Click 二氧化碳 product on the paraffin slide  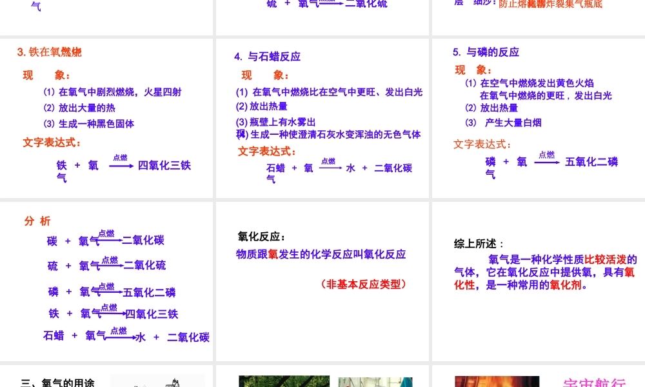coord(393,168)
